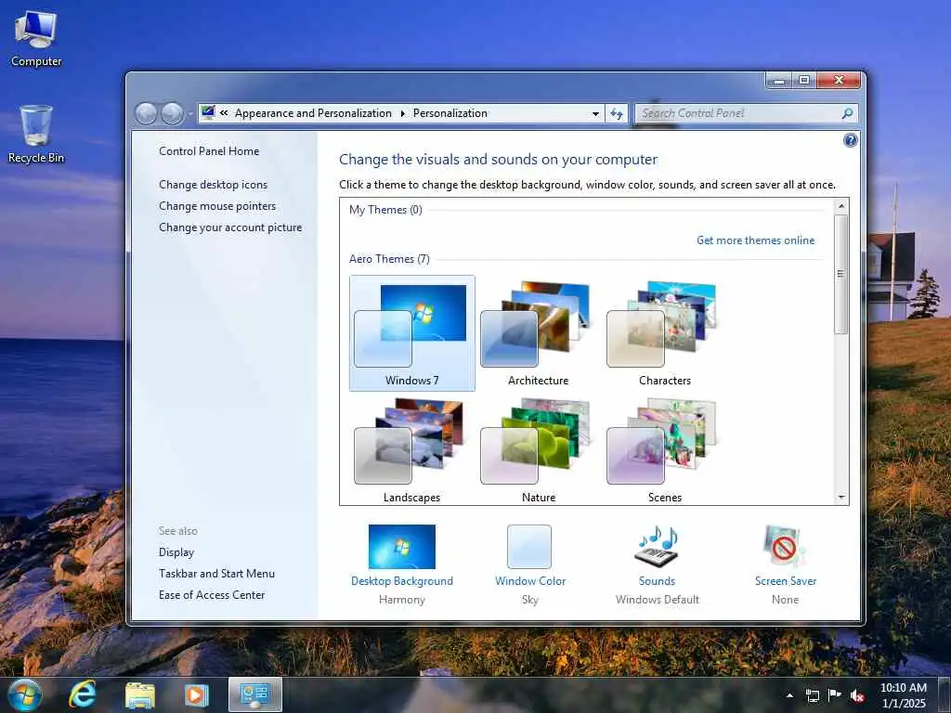Click the 'Harmony' text under Desktop Background

401,600
